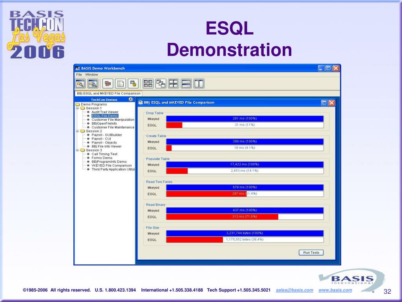
Task: Click the Demo Programs folder icon
Action: 78,105
